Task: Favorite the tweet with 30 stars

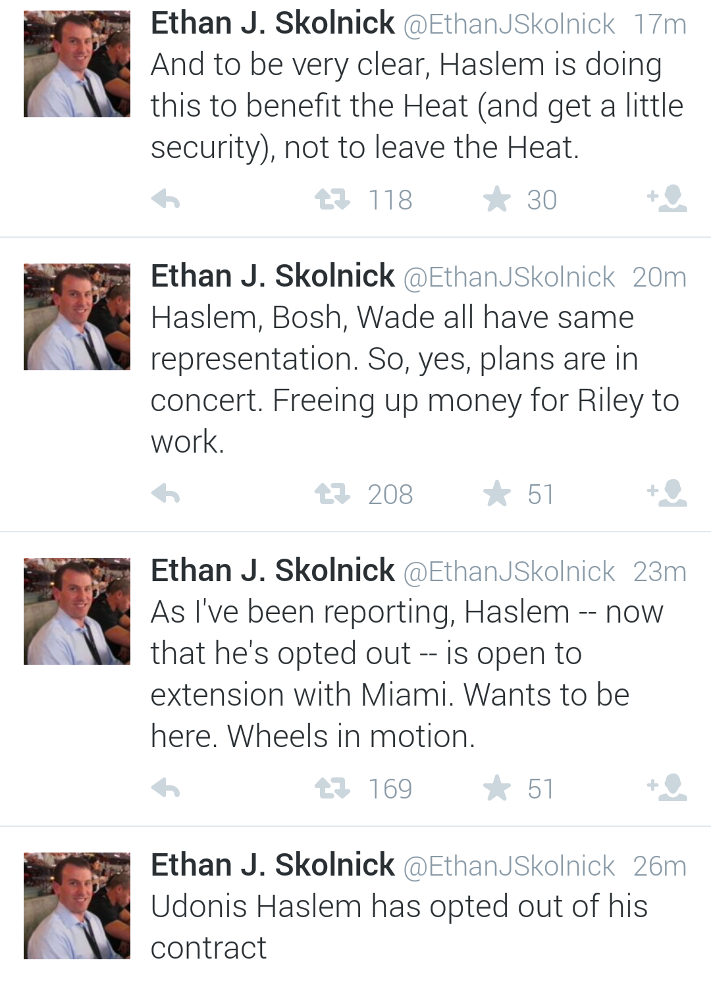Action: coord(497,199)
